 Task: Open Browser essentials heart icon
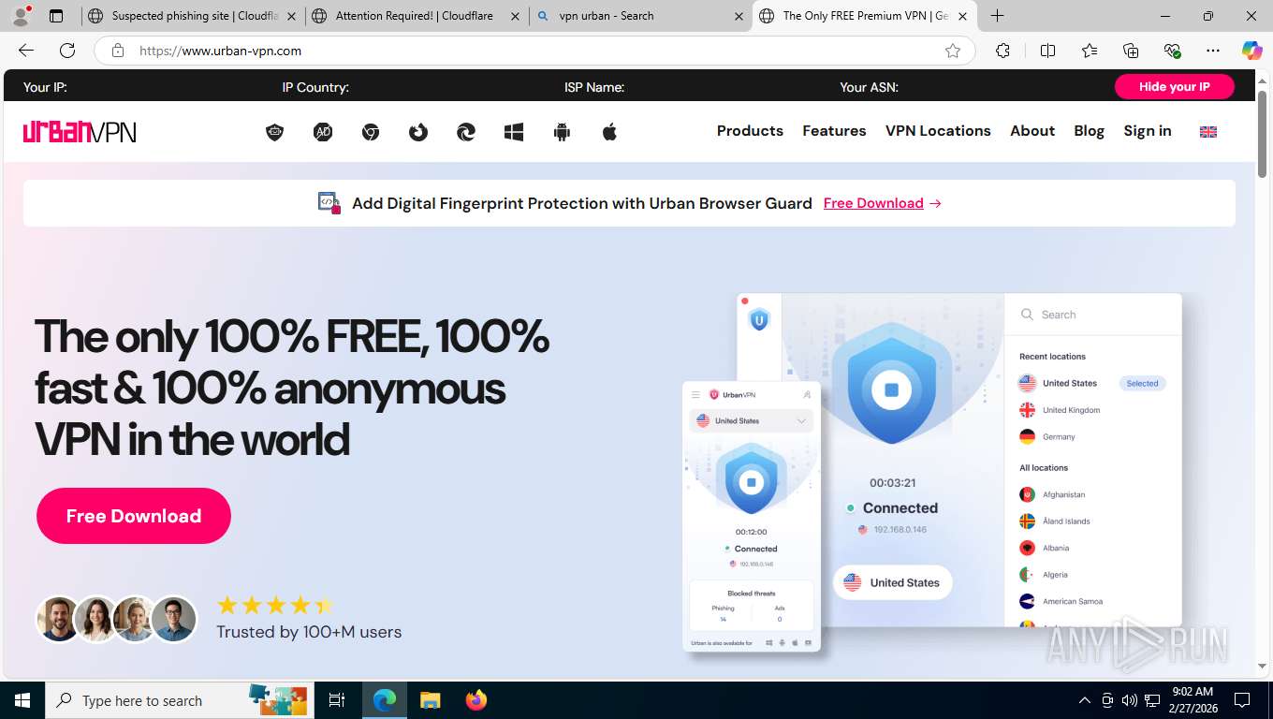[x=1172, y=51]
